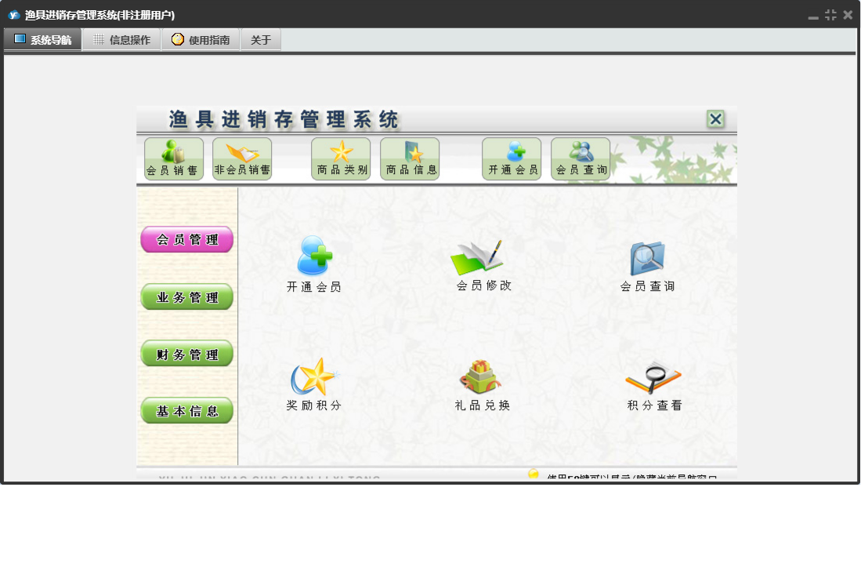Click 开通会员 toolbar shortcut icon
861x567 pixels.
[x=512, y=158]
